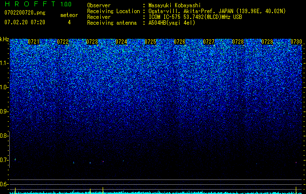This screenshot has width=306, height=194.
Task: Click the yellow detection marker below 0730
Action: pyautogui.click(x=296, y=190)
